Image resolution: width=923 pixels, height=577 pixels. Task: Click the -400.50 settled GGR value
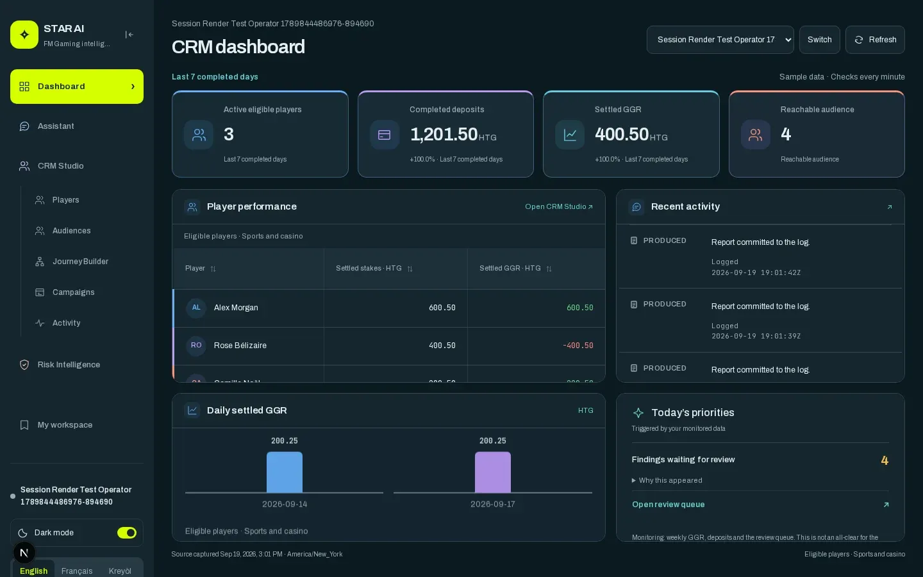578,346
